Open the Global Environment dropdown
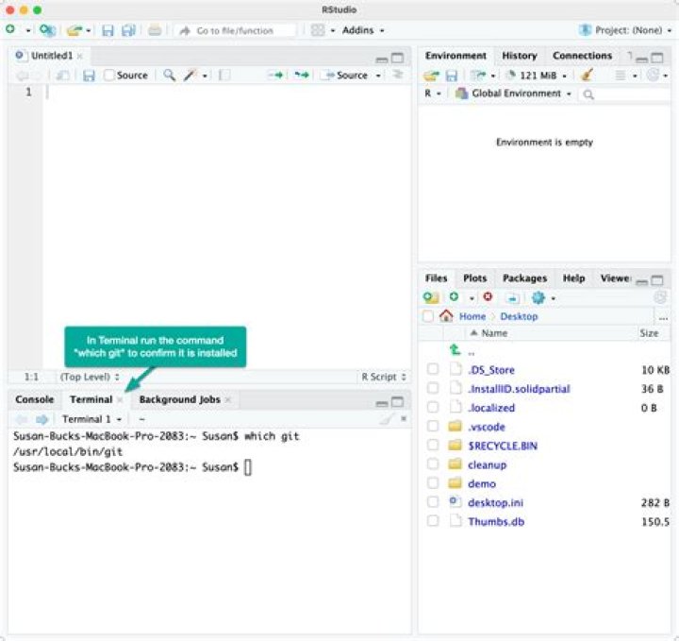 pos(513,93)
